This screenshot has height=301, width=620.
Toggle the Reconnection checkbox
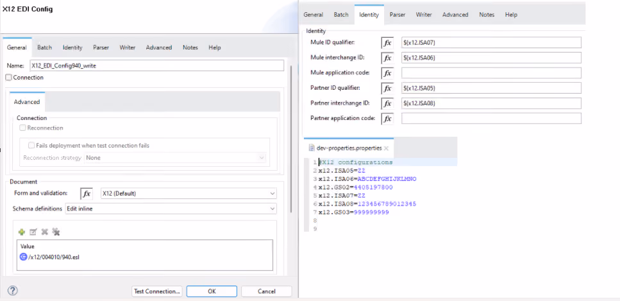[x=23, y=128]
